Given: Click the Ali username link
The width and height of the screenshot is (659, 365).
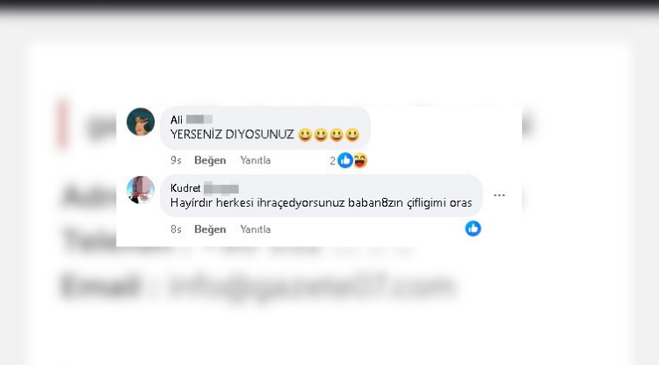Looking at the screenshot, I should coord(177,120).
